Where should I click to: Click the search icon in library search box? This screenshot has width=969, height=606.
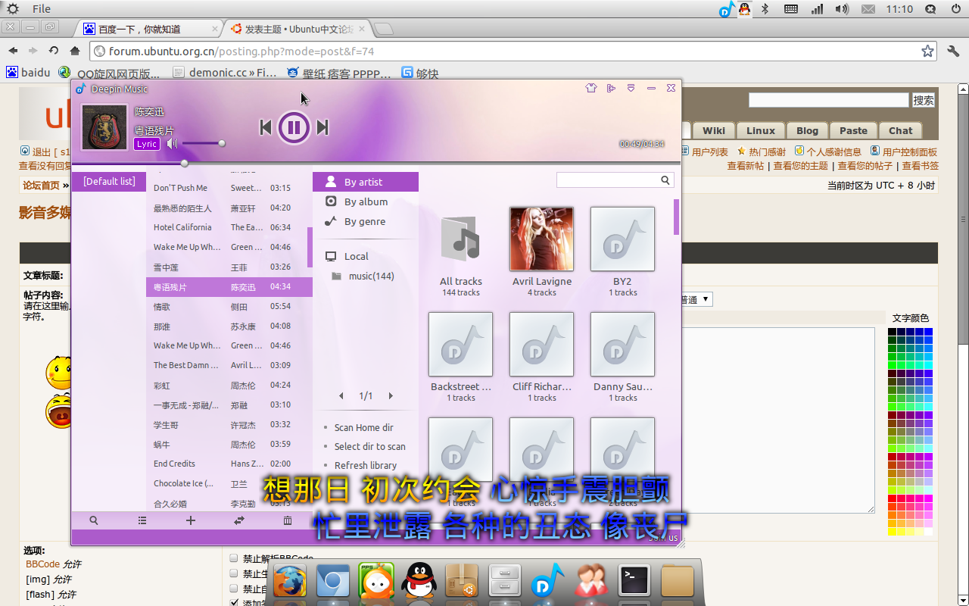click(665, 180)
